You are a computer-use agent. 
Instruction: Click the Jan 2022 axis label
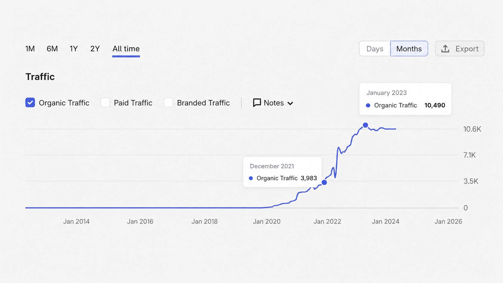pyautogui.click(x=327, y=222)
